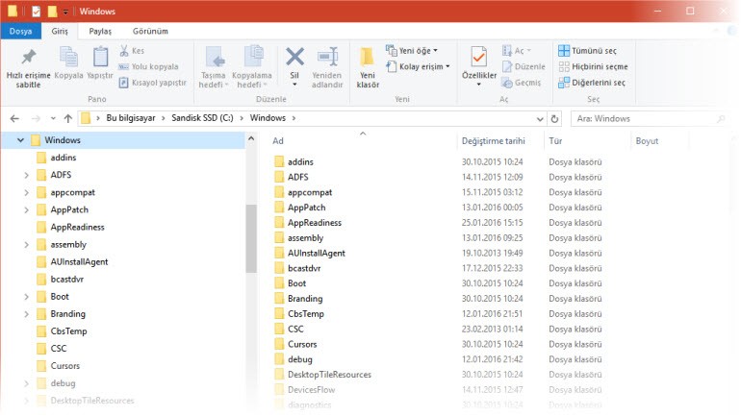The image size is (741, 416).
Task: Switch to the Giriş ribbon tab
Action: coord(60,31)
